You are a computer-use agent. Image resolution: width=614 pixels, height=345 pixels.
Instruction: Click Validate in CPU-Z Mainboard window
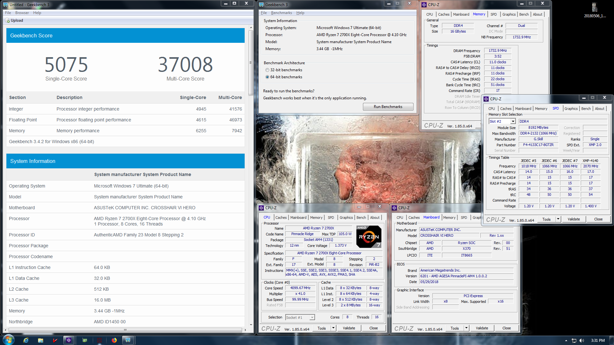tap(482, 328)
